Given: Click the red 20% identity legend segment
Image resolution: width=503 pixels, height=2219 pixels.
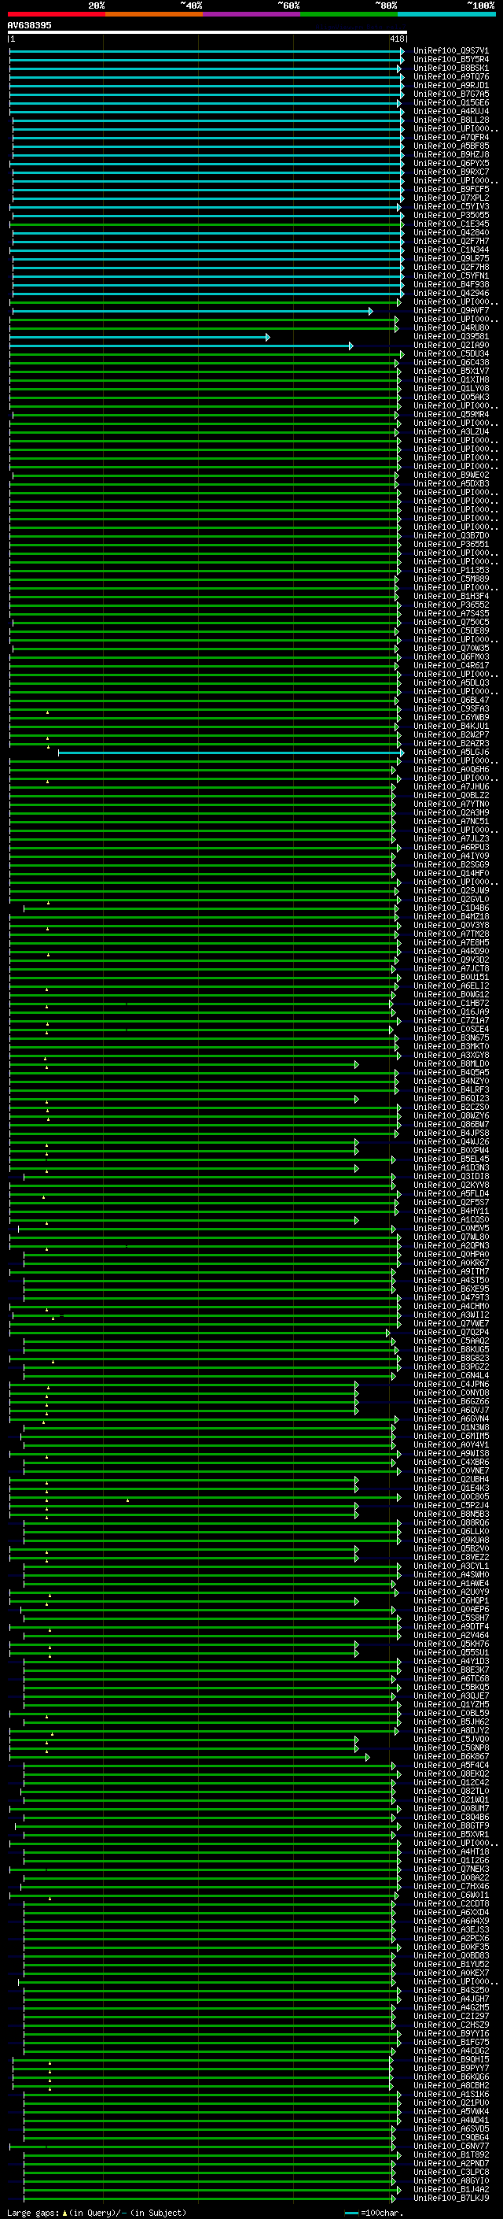Looking at the screenshot, I should coord(56,14).
